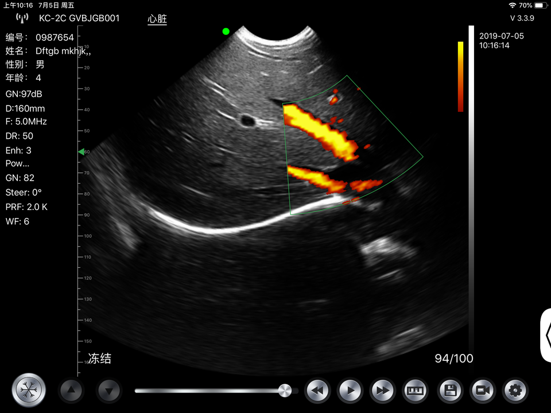Click the green color Doppler ROI box
The image size is (551, 413).
tap(352, 145)
